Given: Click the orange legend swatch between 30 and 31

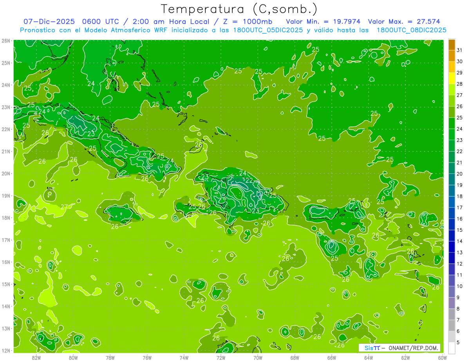Looking at the screenshot, I should tap(452, 56).
